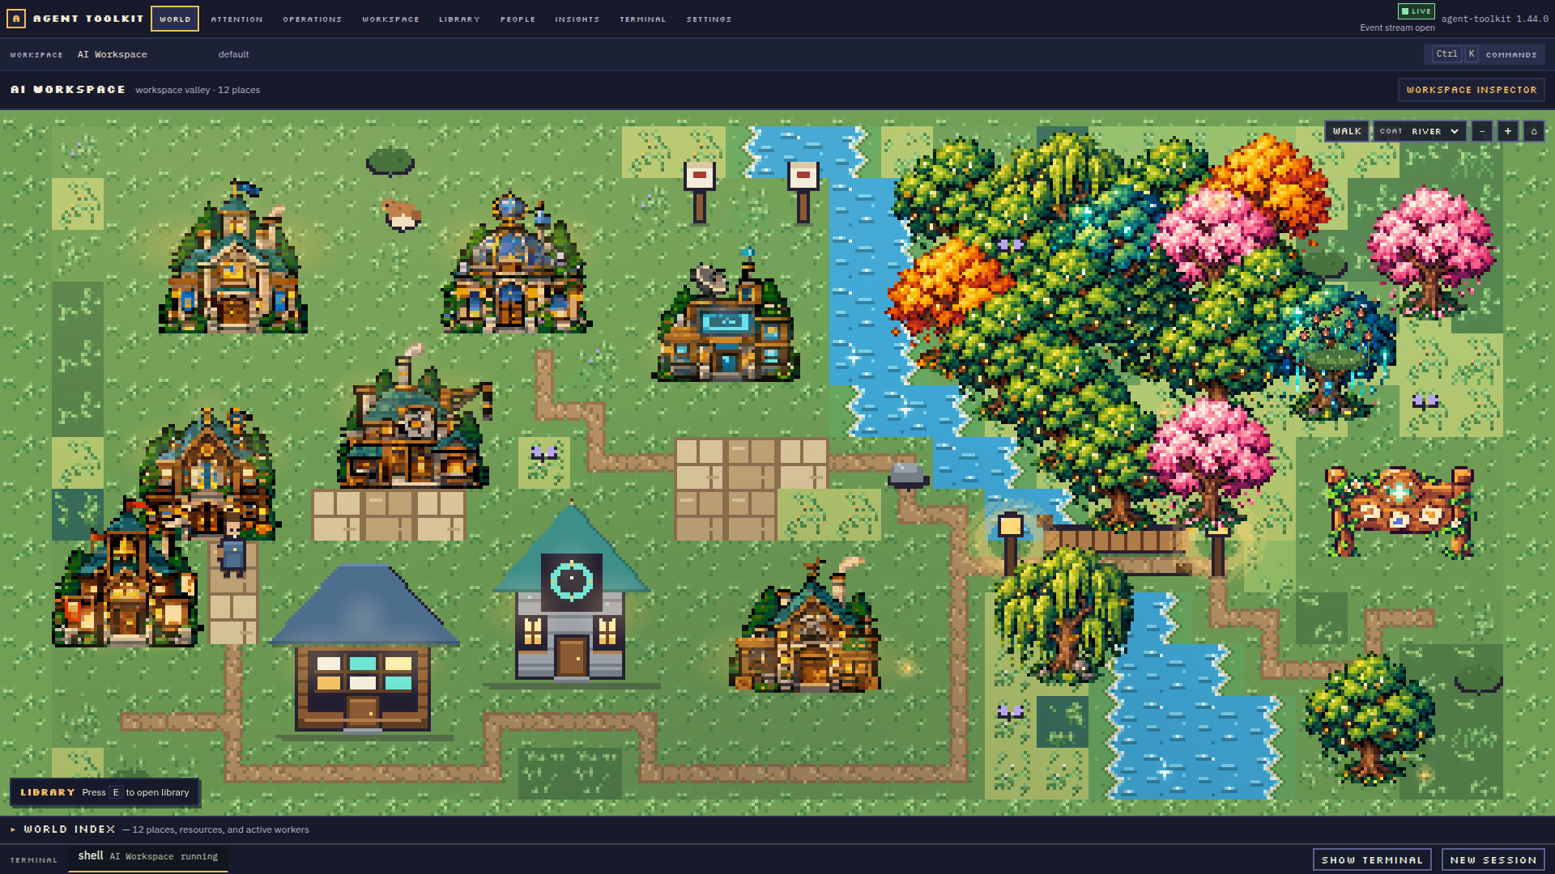The height and width of the screenshot is (874, 1555).
Task: Click the agent-toolkit 1.44.0 version text
Action: point(1495,18)
